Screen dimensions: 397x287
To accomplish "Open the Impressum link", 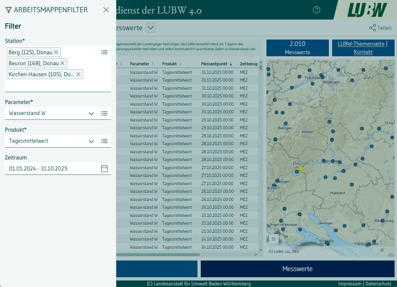I will [x=350, y=284].
